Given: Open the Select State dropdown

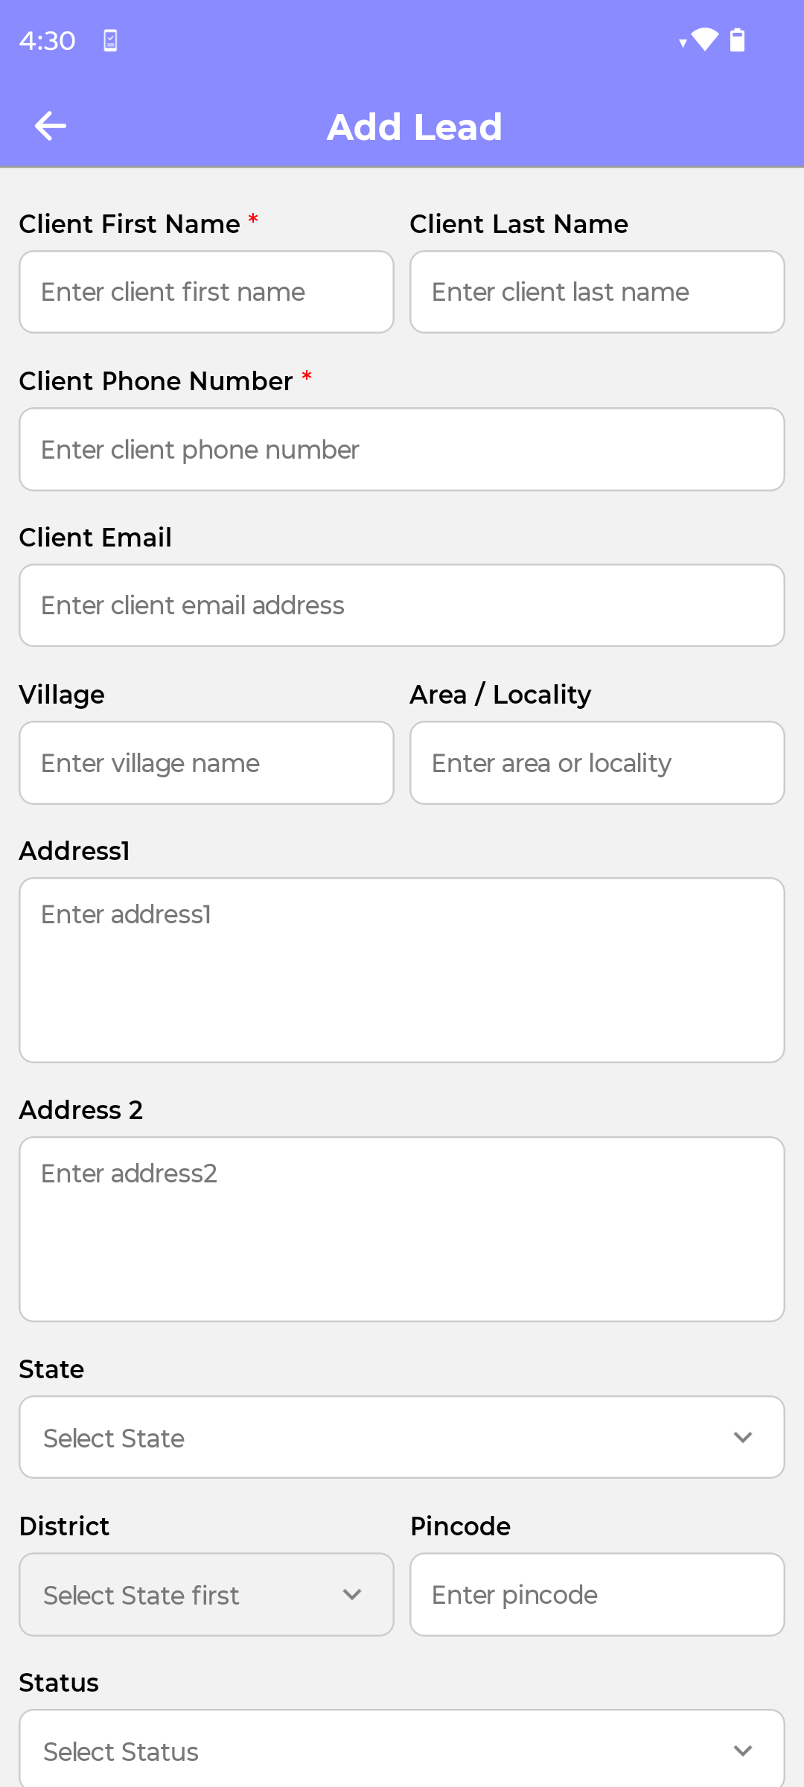Looking at the screenshot, I should click(402, 1437).
